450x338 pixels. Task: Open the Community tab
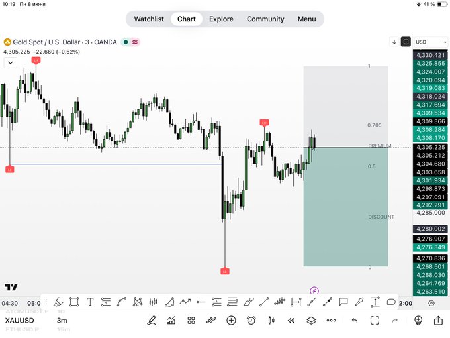pyautogui.click(x=265, y=19)
